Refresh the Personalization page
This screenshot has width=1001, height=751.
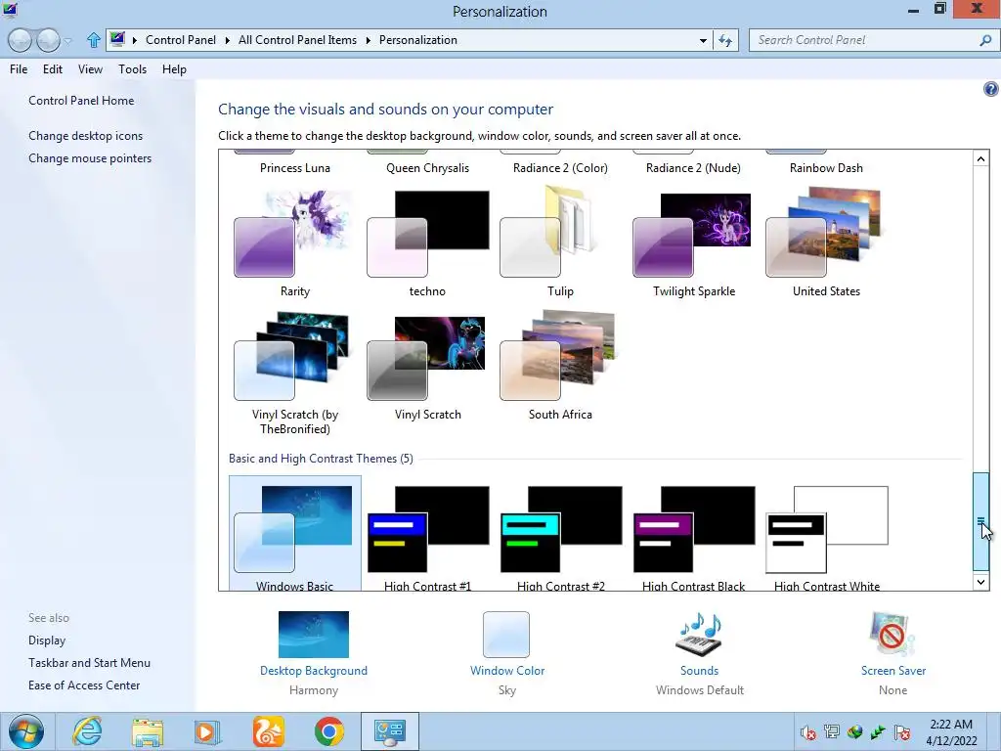(x=725, y=40)
